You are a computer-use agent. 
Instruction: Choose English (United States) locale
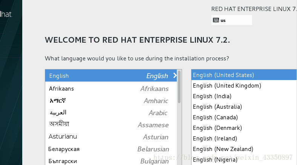click(x=244, y=75)
